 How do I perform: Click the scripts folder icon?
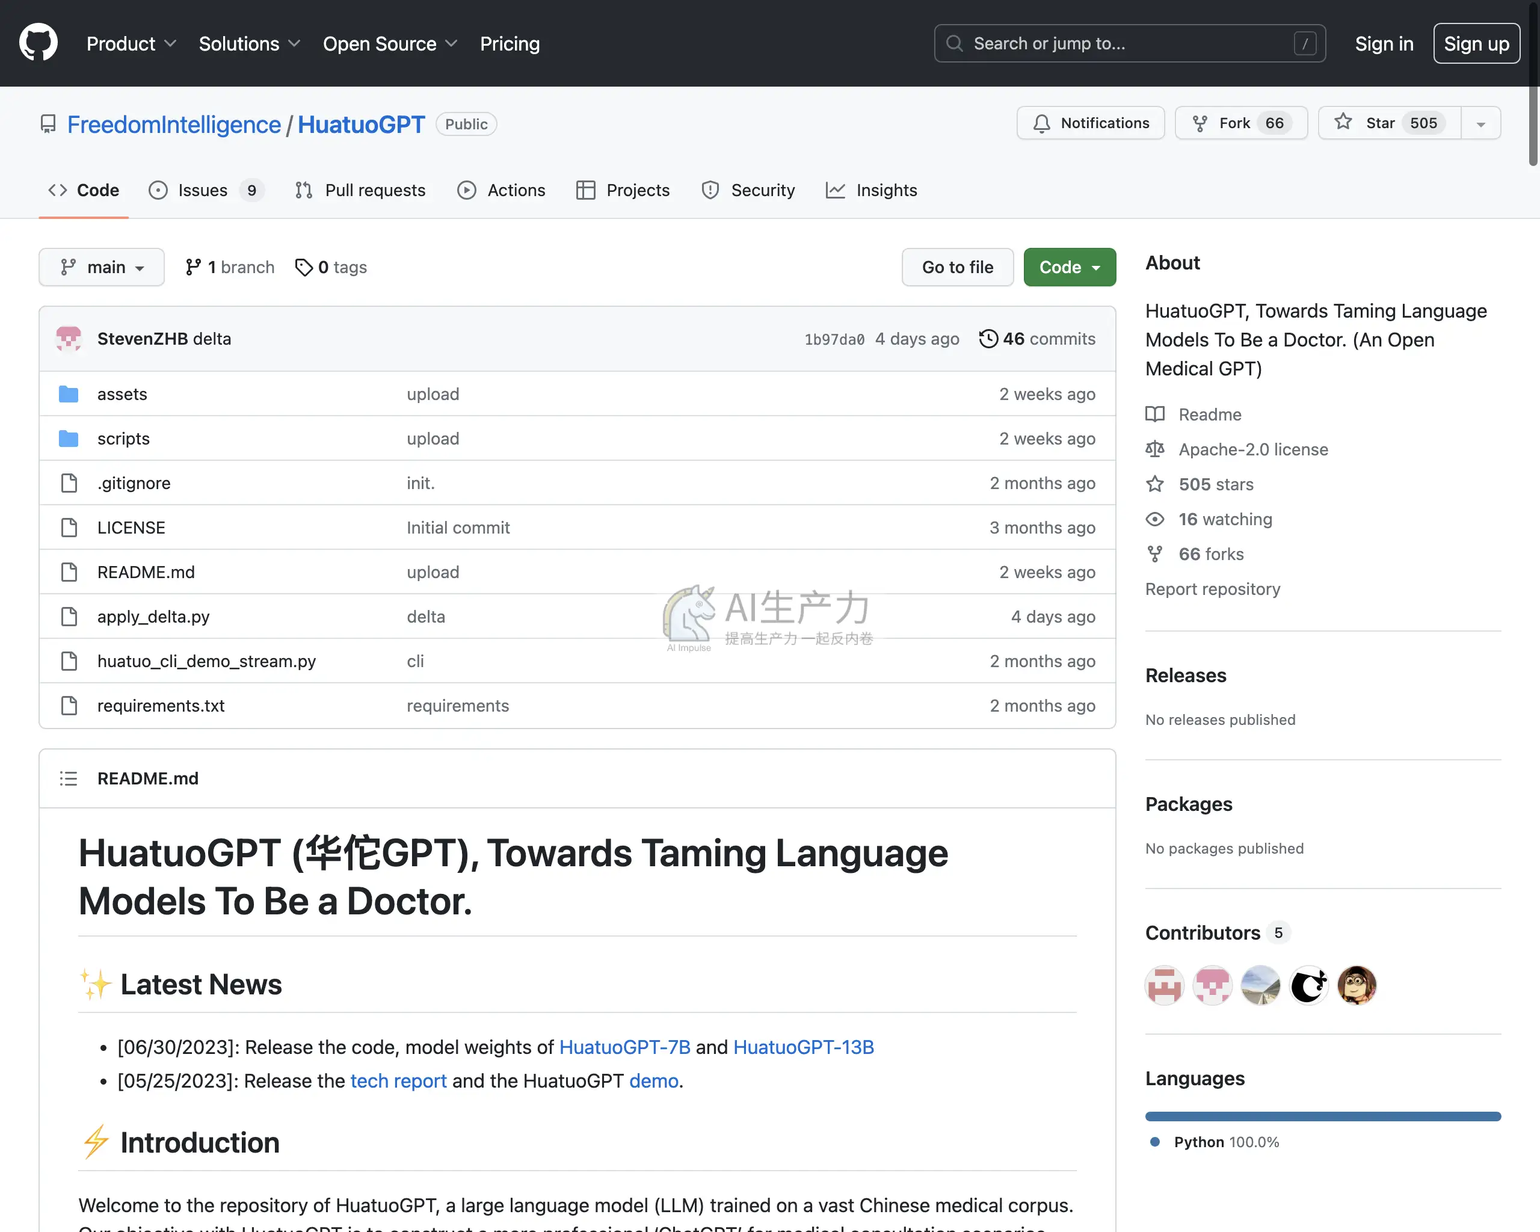(69, 439)
